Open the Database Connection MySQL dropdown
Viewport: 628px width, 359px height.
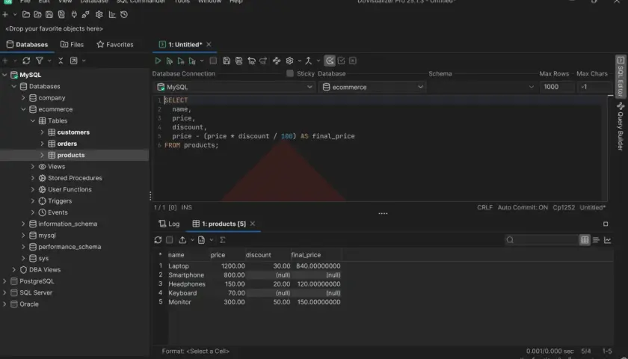pyautogui.click(x=235, y=87)
